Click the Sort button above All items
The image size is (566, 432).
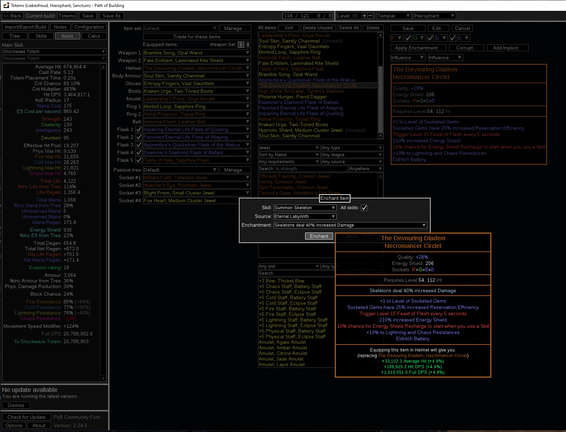click(x=289, y=28)
